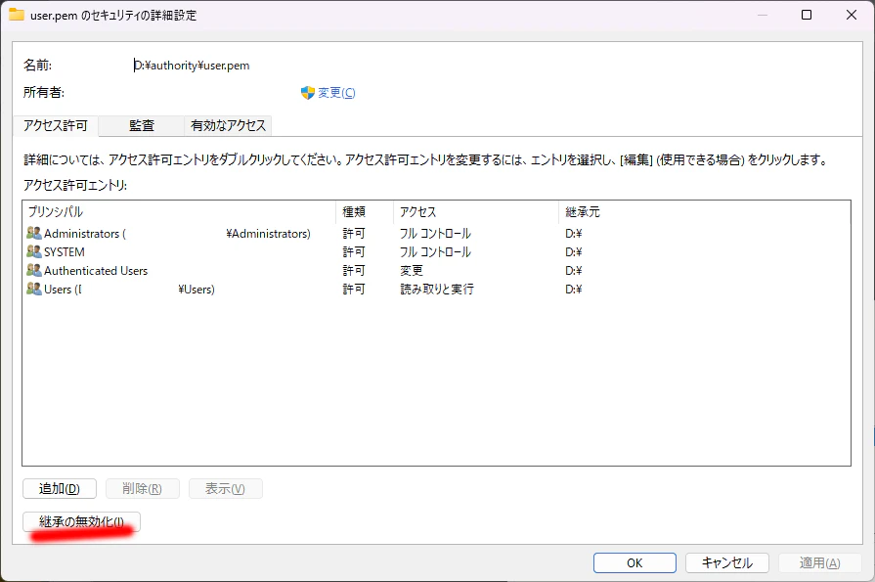Image resolution: width=875 pixels, height=582 pixels.
Task: Click the 継承の無効化(I) button
Action: pos(81,521)
